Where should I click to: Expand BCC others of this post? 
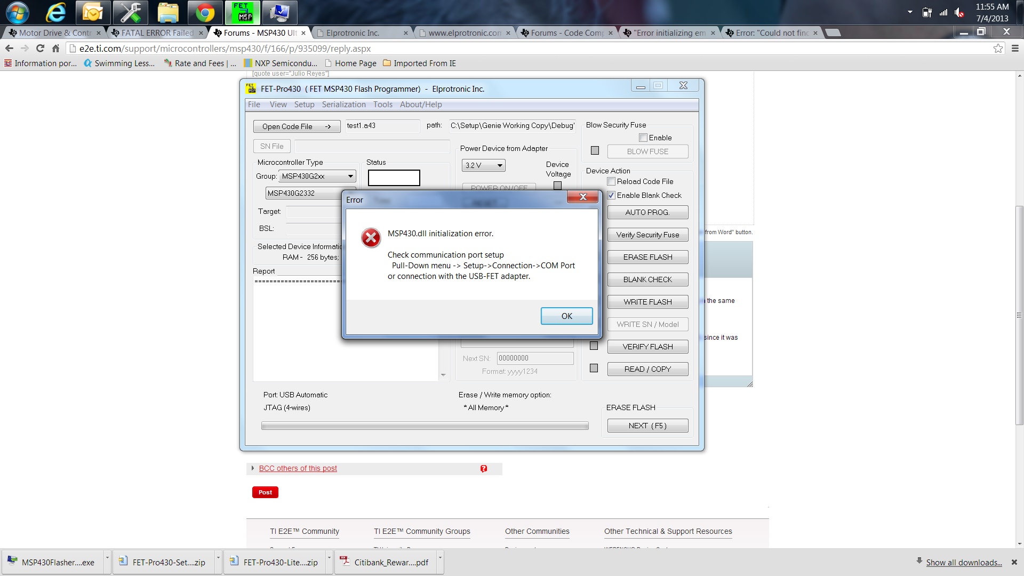coord(298,468)
